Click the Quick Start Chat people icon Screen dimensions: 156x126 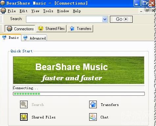tap(93, 117)
